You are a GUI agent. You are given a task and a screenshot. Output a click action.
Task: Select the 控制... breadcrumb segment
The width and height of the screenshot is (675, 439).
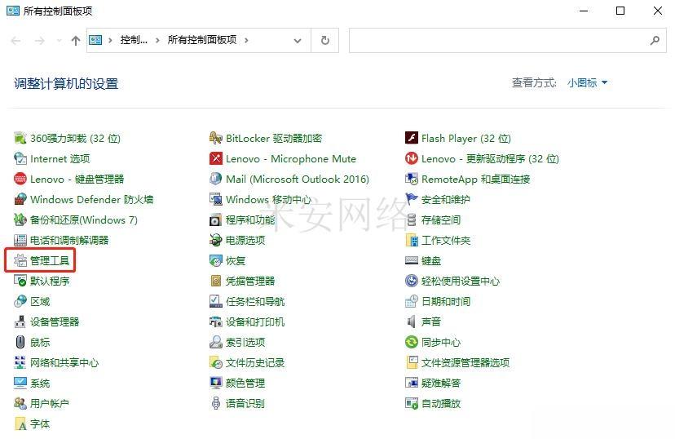pyautogui.click(x=134, y=40)
